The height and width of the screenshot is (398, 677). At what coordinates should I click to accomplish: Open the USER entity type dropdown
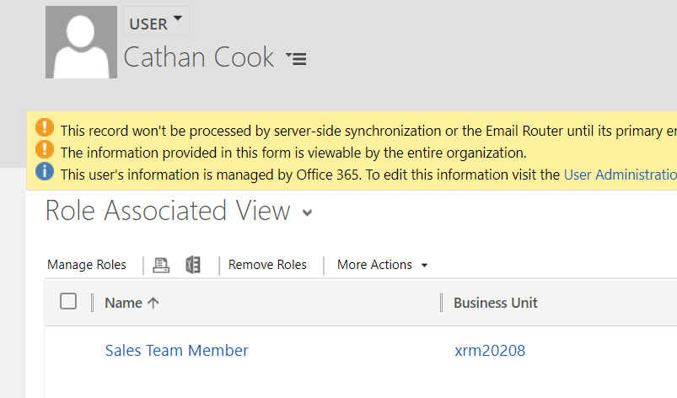(x=157, y=22)
